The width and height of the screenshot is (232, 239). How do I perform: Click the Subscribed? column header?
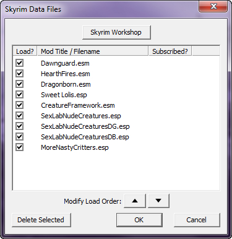click(x=170, y=51)
